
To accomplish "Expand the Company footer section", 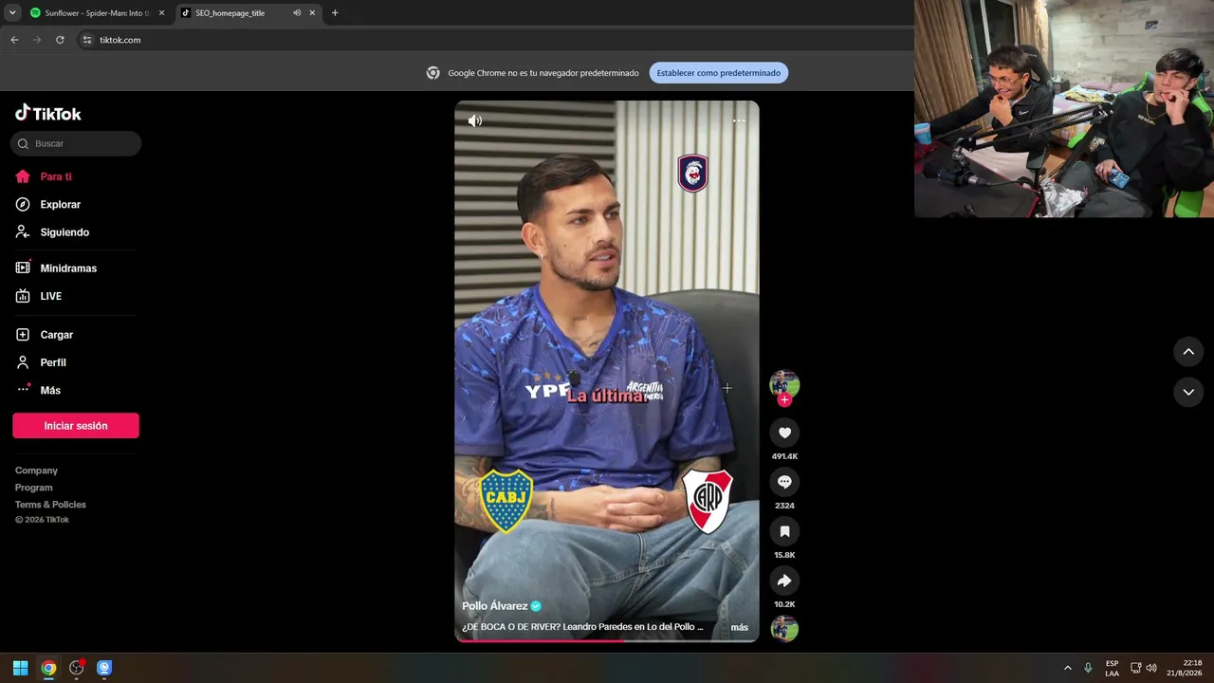I will (36, 471).
